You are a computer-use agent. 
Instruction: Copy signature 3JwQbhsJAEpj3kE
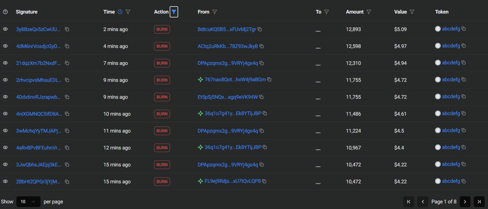67,165
